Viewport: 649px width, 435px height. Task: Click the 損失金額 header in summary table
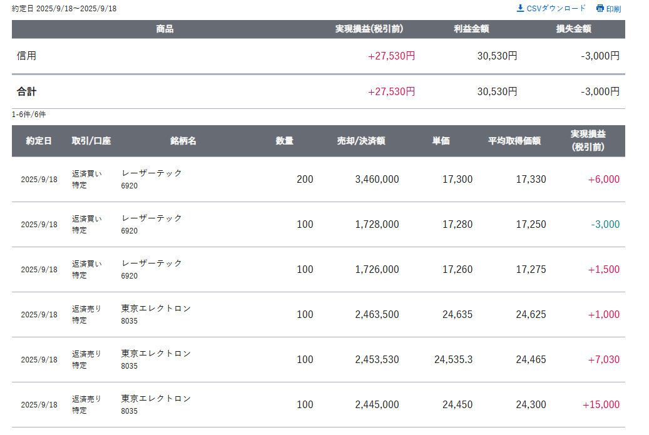click(574, 29)
